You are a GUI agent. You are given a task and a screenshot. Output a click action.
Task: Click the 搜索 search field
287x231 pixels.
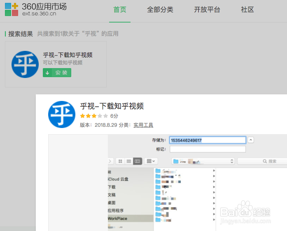262,161
